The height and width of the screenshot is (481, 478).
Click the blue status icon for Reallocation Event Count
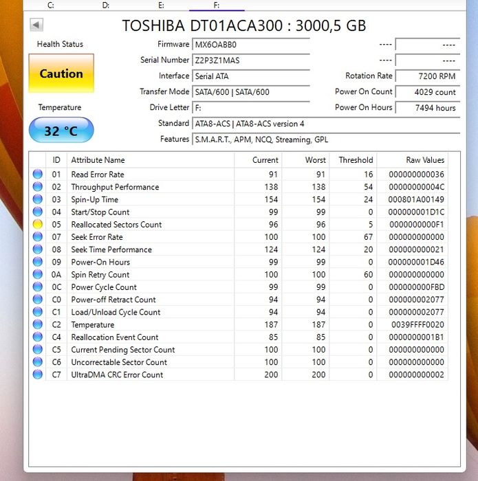tap(38, 337)
